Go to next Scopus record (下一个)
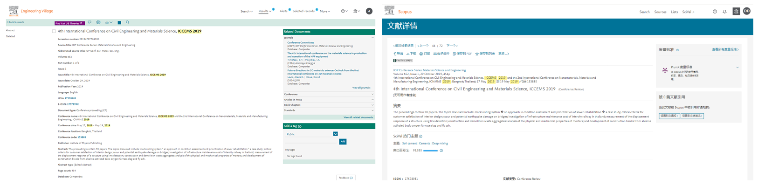The width and height of the screenshot is (758, 185). point(452,46)
